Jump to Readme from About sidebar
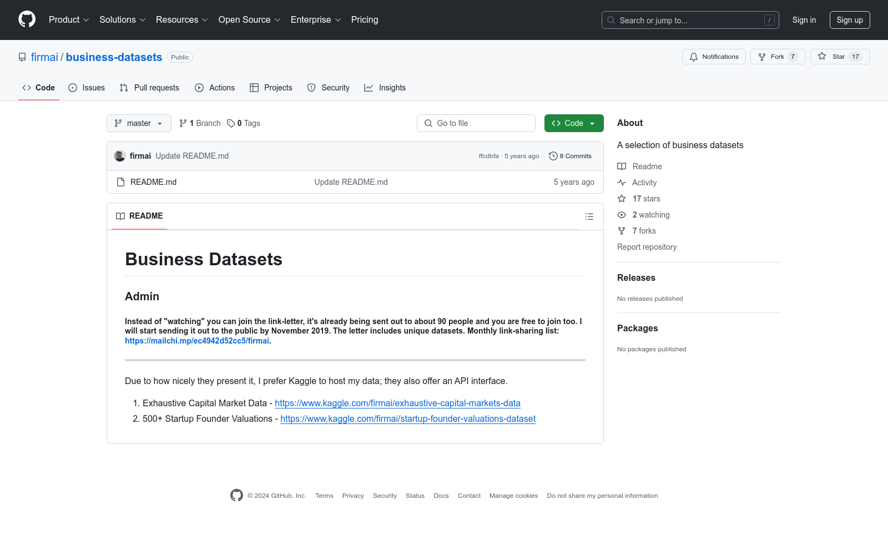The image size is (888, 555). tap(639, 167)
